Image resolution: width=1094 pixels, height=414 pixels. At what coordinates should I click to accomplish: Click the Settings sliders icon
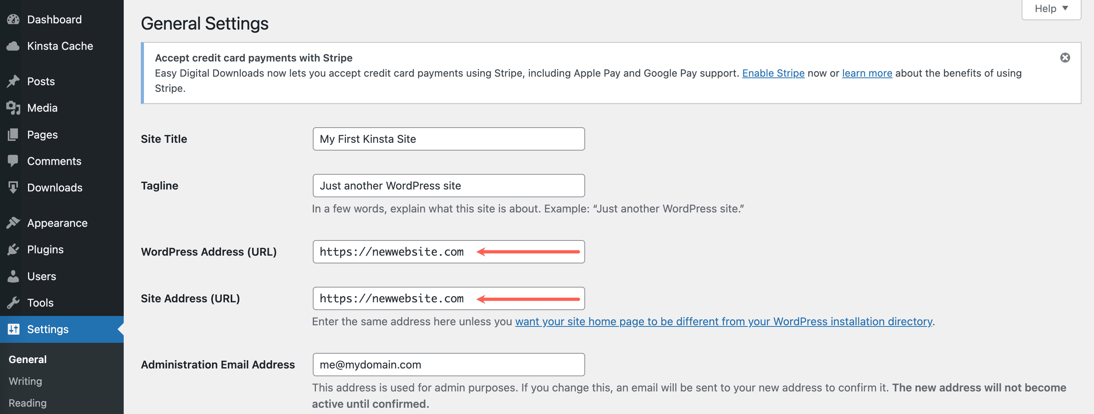click(13, 329)
